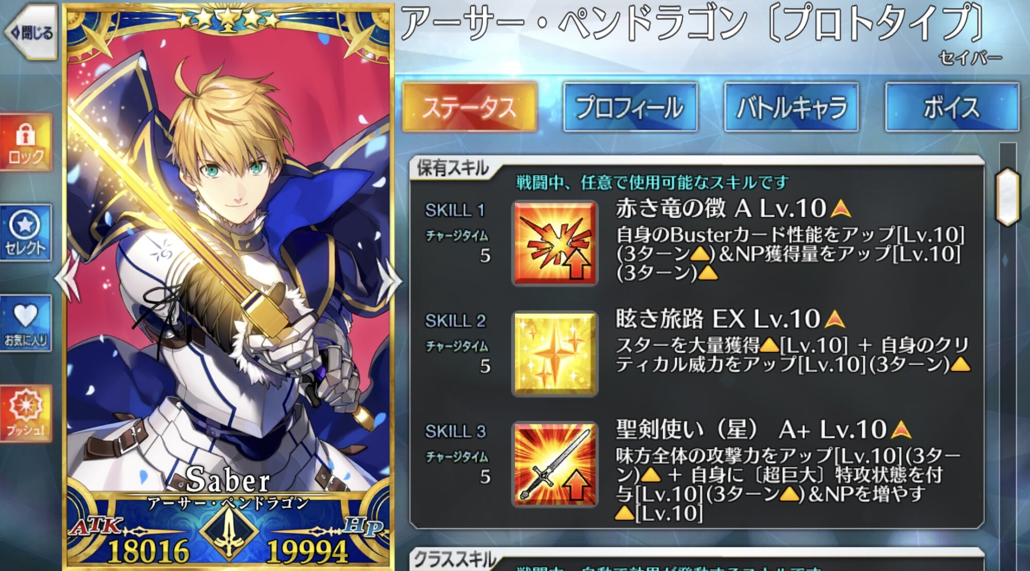This screenshot has height=571, width=1030.
Task: Tap the five-star rarity banner on card
Action: [228, 20]
